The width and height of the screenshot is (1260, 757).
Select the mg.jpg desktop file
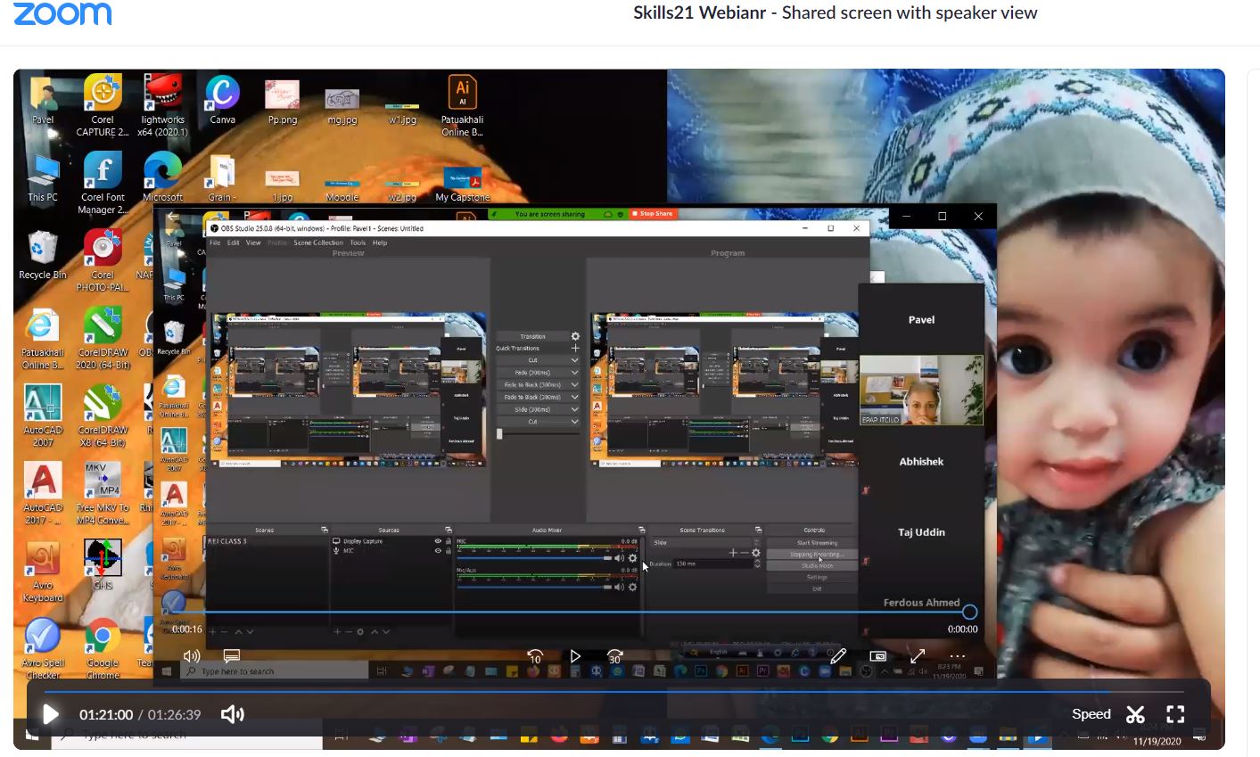point(342,105)
